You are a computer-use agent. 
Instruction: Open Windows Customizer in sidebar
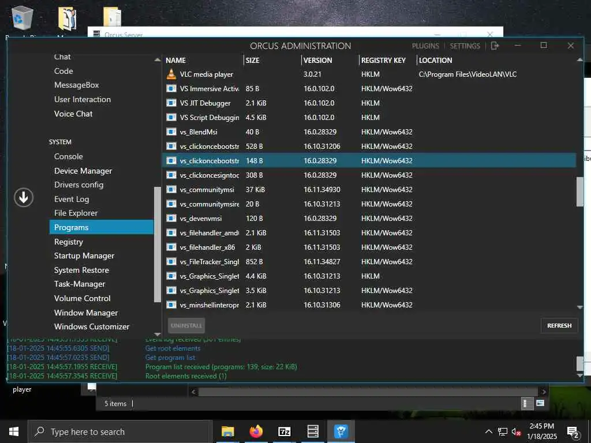click(x=92, y=326)
